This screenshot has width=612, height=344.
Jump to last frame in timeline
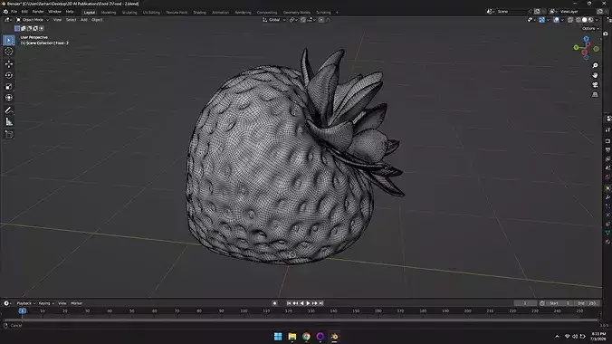point(320,303)
